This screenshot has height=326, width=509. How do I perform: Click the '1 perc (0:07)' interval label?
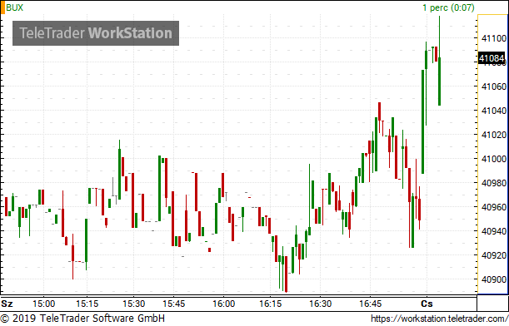pos(448,7)
